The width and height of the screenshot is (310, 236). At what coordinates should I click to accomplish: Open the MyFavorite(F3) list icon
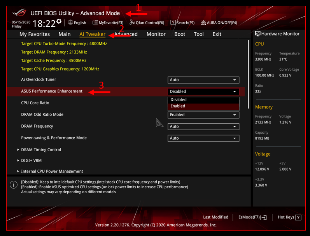click(95, 23)
